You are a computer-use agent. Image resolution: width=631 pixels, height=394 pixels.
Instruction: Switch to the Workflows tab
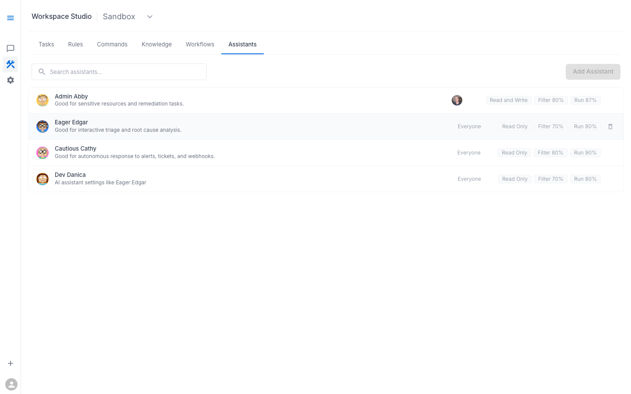[200, 44]
